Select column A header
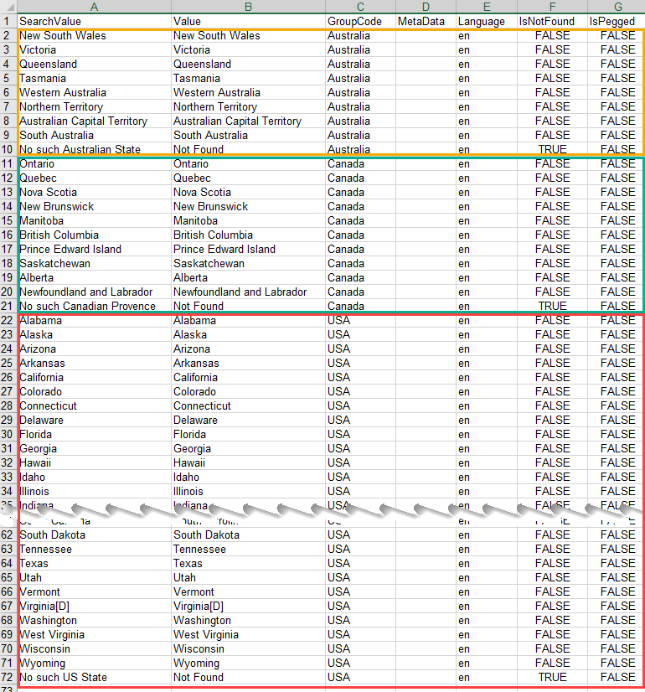This screenshot has height=692, width=645. click(x=93, y=7)
